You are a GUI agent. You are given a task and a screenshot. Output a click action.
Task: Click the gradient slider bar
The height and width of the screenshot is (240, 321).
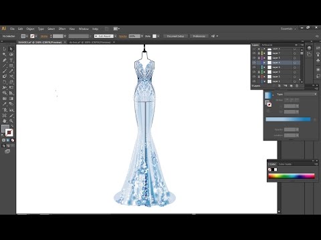tap(288, 119)
